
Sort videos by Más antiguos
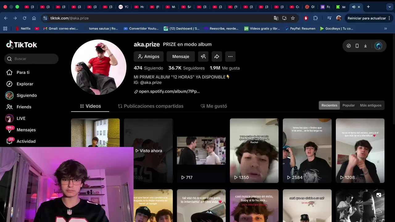[371, 105]
